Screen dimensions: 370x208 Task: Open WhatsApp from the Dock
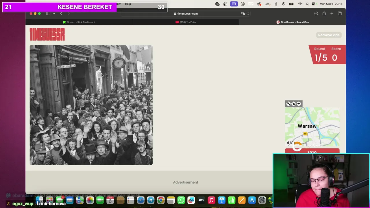coord(181,200)
